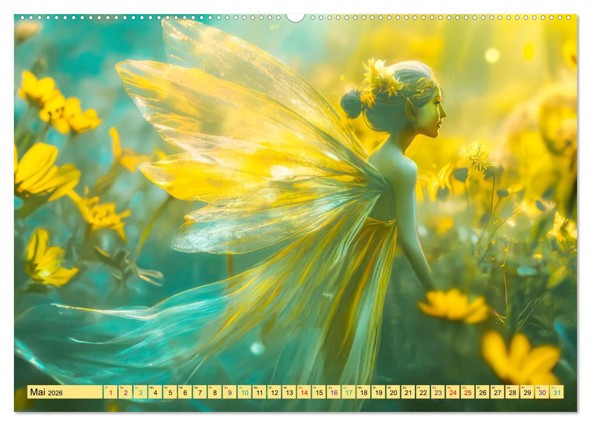The image size is (591, 426).
Task: Click day 5 in the date row
Action: point(170,393)
